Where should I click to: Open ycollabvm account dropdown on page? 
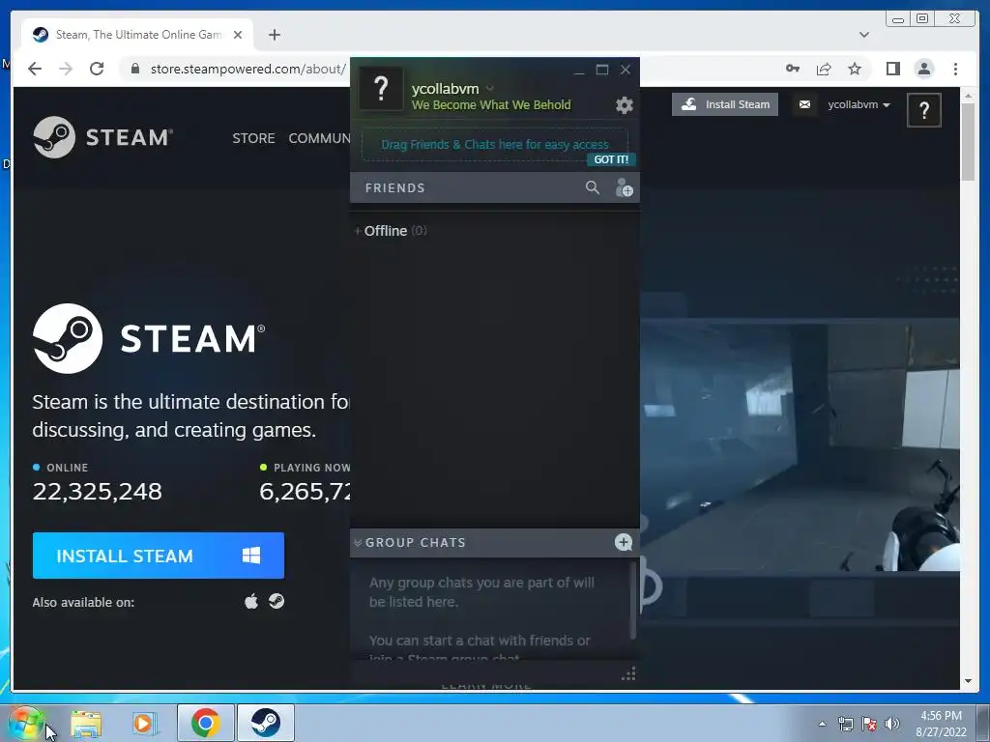pyautogui.click(x=859, y=104)
